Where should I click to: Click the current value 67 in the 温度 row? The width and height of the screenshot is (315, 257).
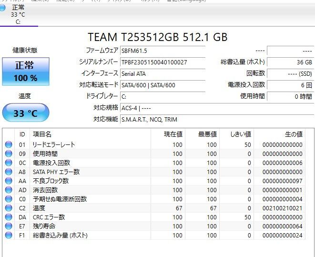click(x=179, y=208)
